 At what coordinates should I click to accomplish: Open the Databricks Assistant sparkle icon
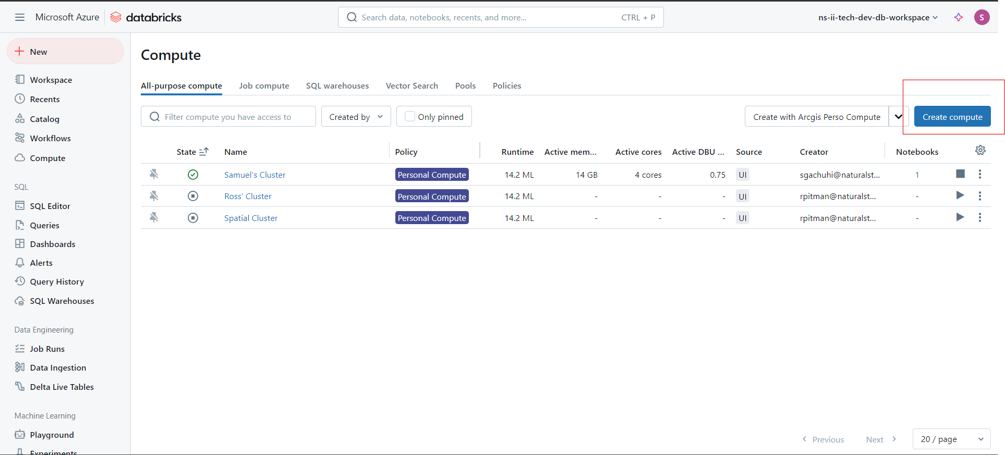(x=959, y=17)
